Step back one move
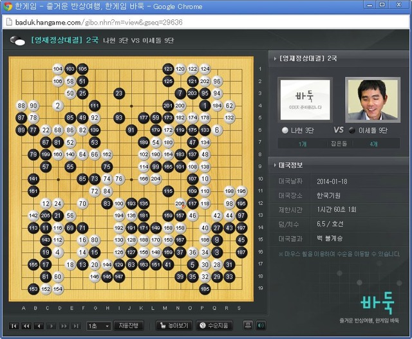Viewport: 412px width, 339px height. [39, 326]
